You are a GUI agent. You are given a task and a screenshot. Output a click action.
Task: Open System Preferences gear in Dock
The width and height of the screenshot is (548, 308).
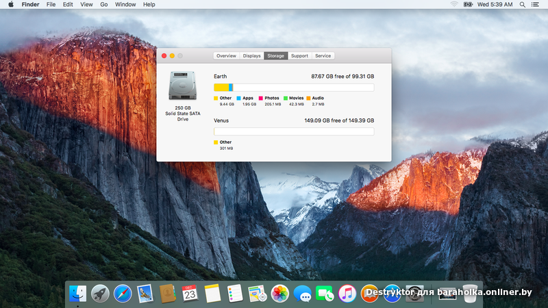pos(414,294)
